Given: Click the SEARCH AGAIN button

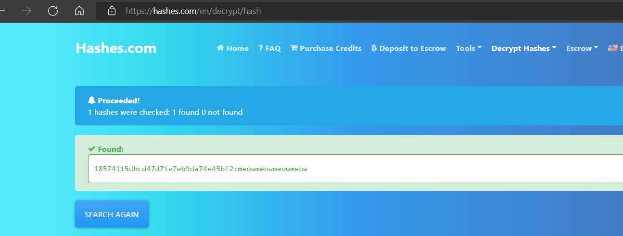Looking at the screenshot, I should (112, 214).
